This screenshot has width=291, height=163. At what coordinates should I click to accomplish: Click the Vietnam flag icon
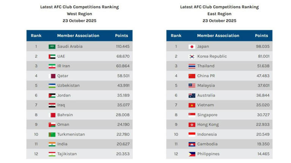192,105
